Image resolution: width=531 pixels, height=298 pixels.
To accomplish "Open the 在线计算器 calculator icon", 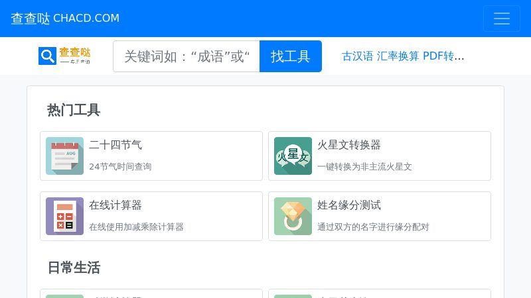I will [x=64, y=216].
